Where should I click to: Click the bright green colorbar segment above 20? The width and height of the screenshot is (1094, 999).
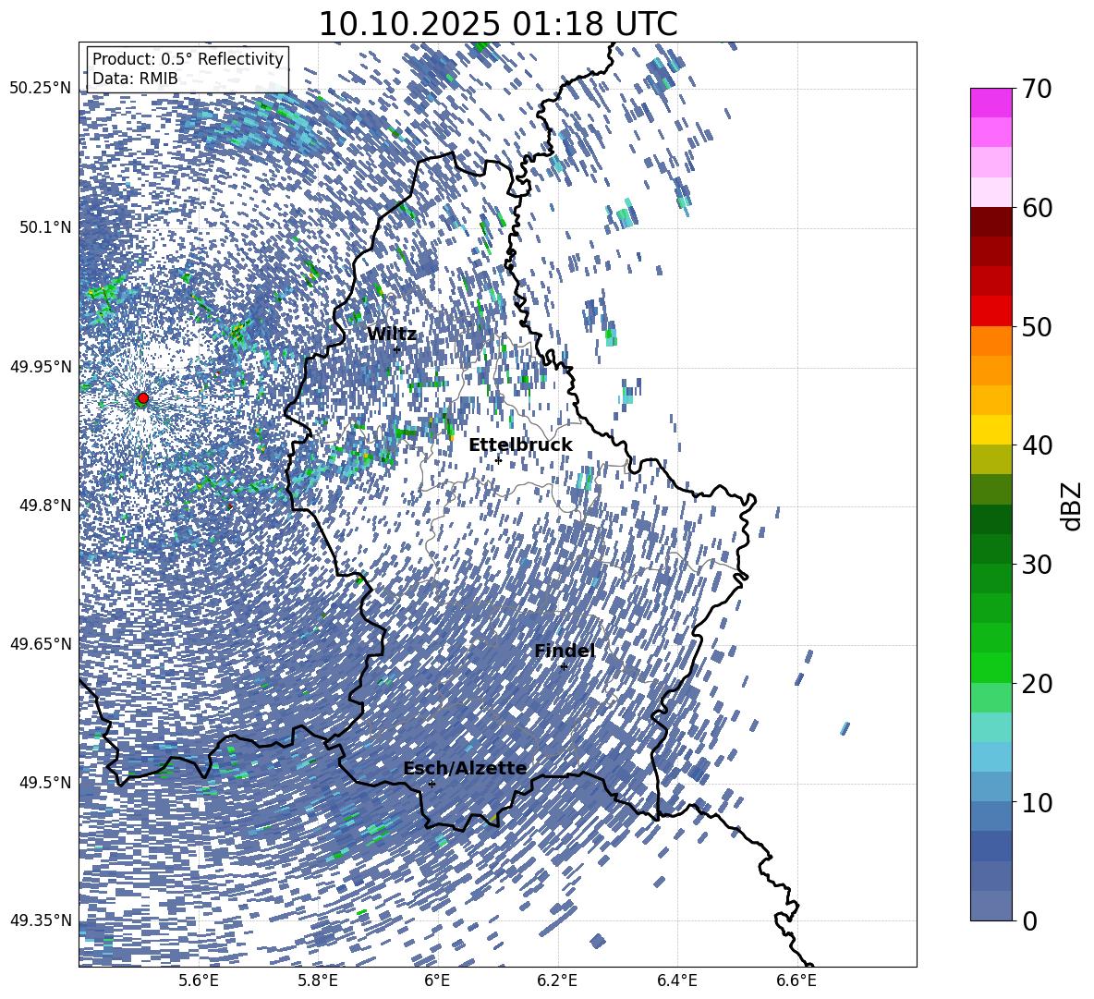click(991, 667)
